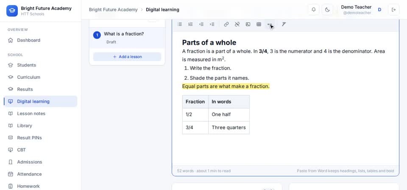This screenshot has height=190, width=407.
Task: Open notifications bell
Action: coord(314,10)
